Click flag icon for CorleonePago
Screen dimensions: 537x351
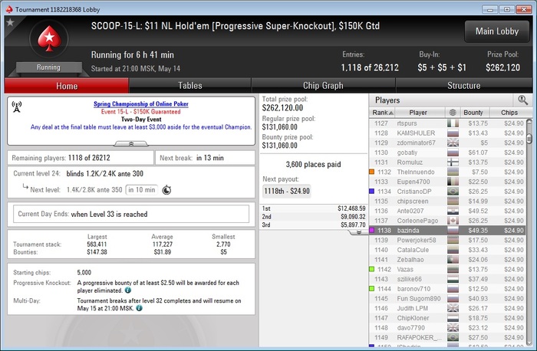[x=453, y=221]
